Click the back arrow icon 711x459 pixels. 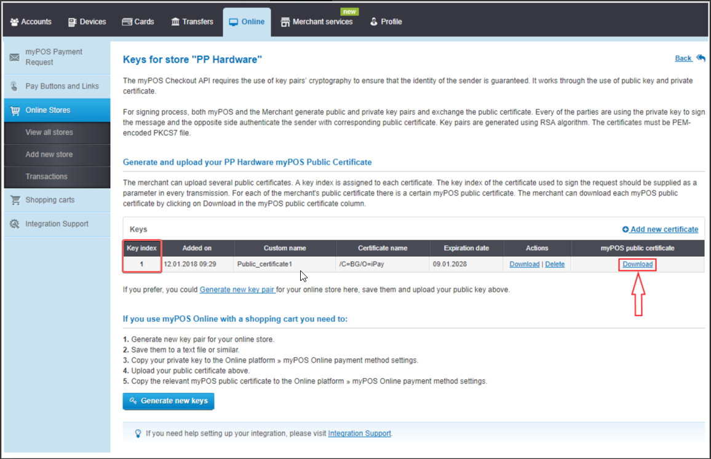click(x=701, y=58)
